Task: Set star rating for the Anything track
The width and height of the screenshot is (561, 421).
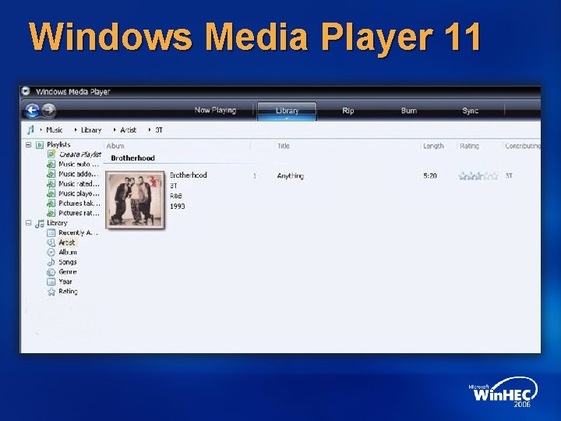Action: click(x=478, y=175)
